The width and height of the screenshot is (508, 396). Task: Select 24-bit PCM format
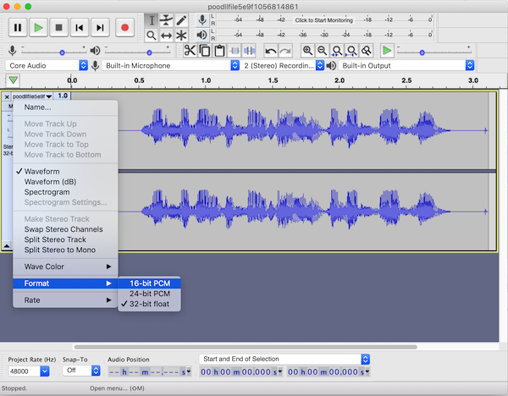click(149, 294)
